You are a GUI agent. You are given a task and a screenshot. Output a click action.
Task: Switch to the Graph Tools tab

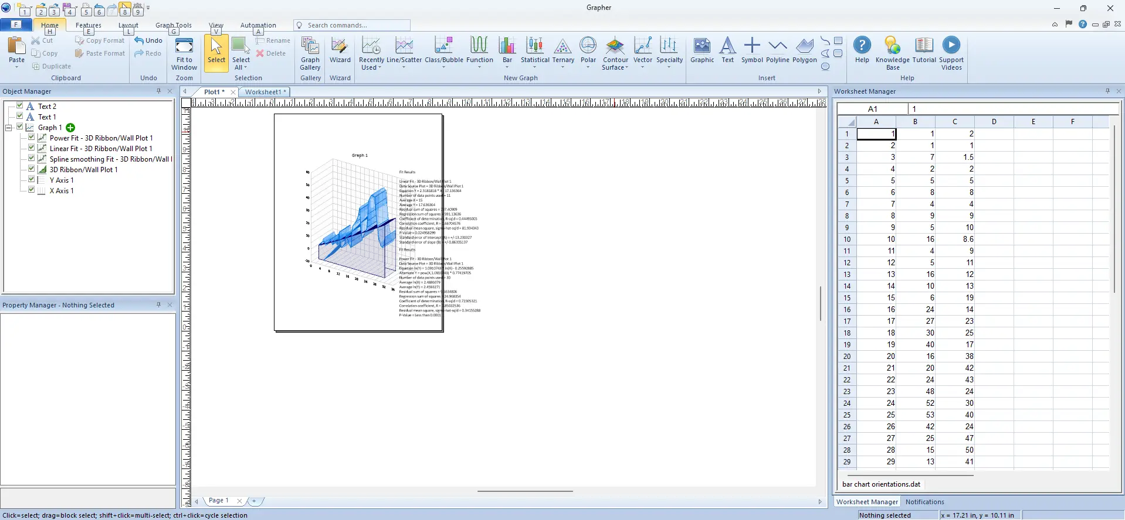174,25
